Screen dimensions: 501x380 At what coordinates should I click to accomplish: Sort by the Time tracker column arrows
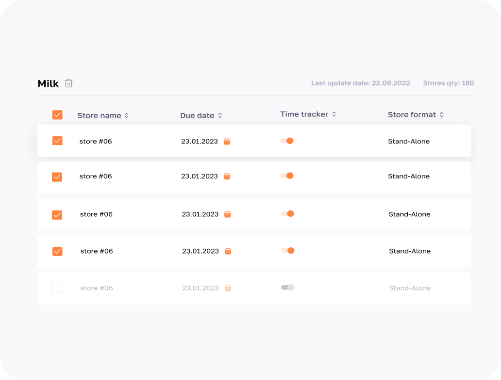click(x=334, y=114)
